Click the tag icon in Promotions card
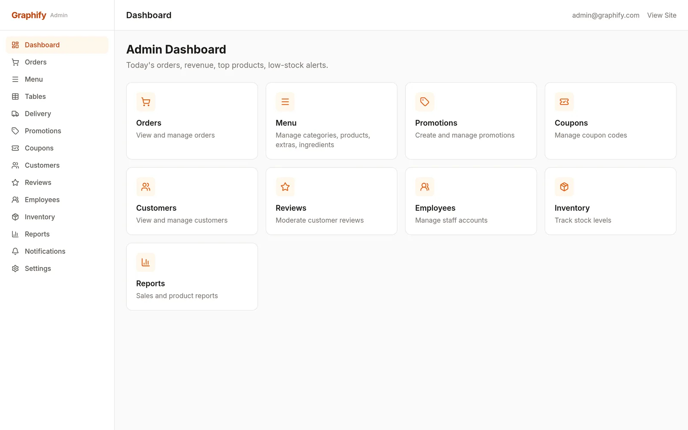This screenshot has height=430, width=688. tap(425, 102)
